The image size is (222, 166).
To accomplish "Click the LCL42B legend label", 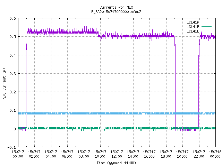I will coord(193,31).
